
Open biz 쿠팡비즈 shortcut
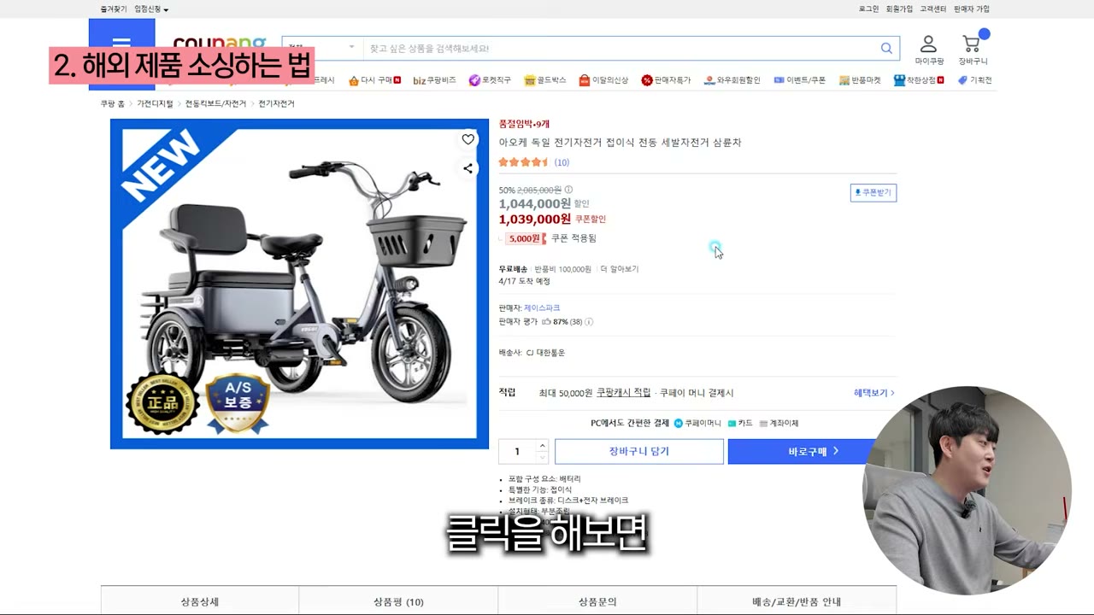(x=434, y=80)
